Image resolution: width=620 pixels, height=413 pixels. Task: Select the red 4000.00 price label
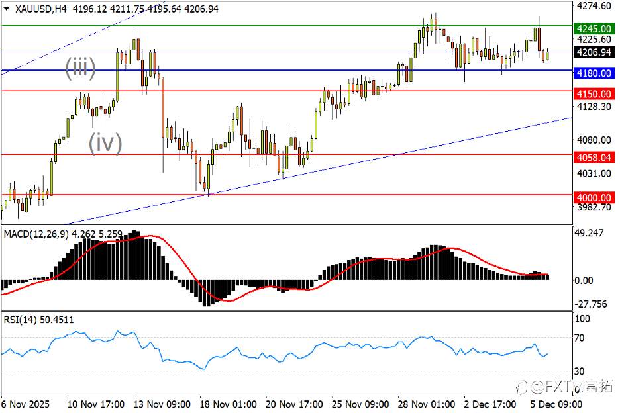594,198
